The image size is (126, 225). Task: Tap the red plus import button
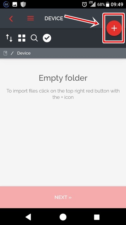(x=114, y=28)
